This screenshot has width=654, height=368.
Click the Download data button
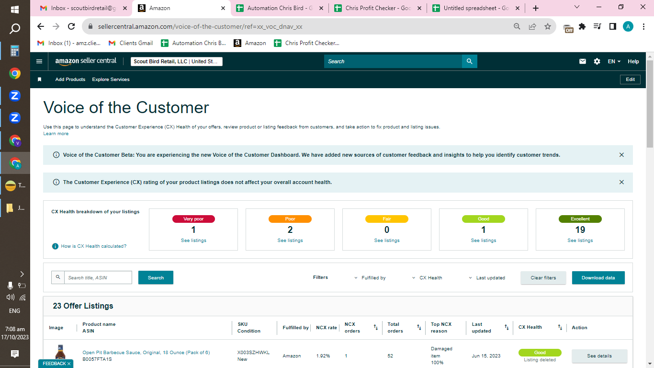(x=598, y=278)
